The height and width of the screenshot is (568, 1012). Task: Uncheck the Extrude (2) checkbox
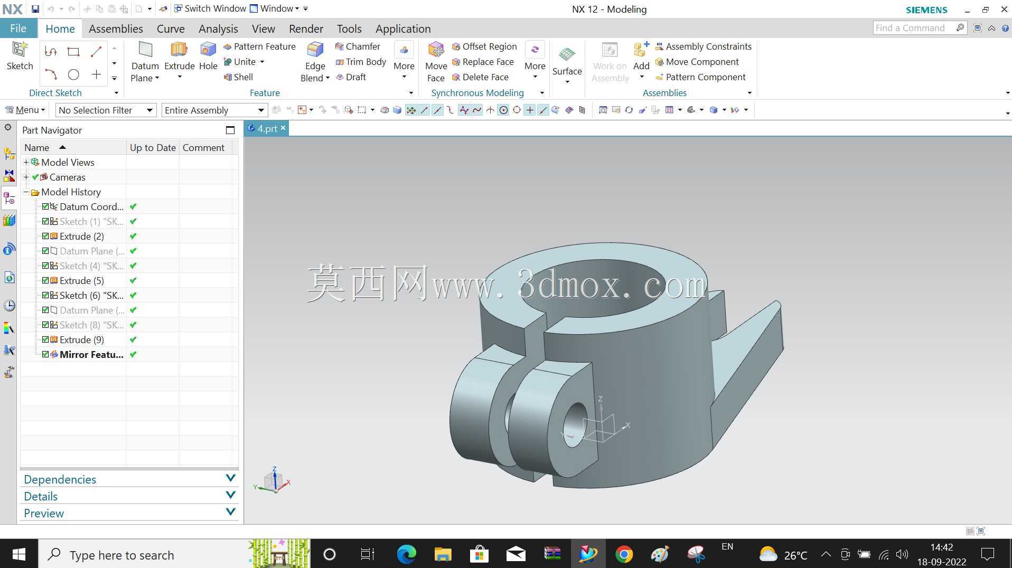pos(45,236)
